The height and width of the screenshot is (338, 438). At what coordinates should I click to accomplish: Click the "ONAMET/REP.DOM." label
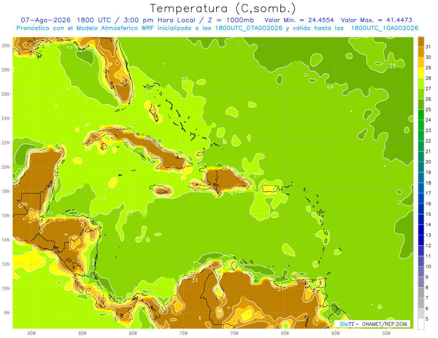pos(384,324)
